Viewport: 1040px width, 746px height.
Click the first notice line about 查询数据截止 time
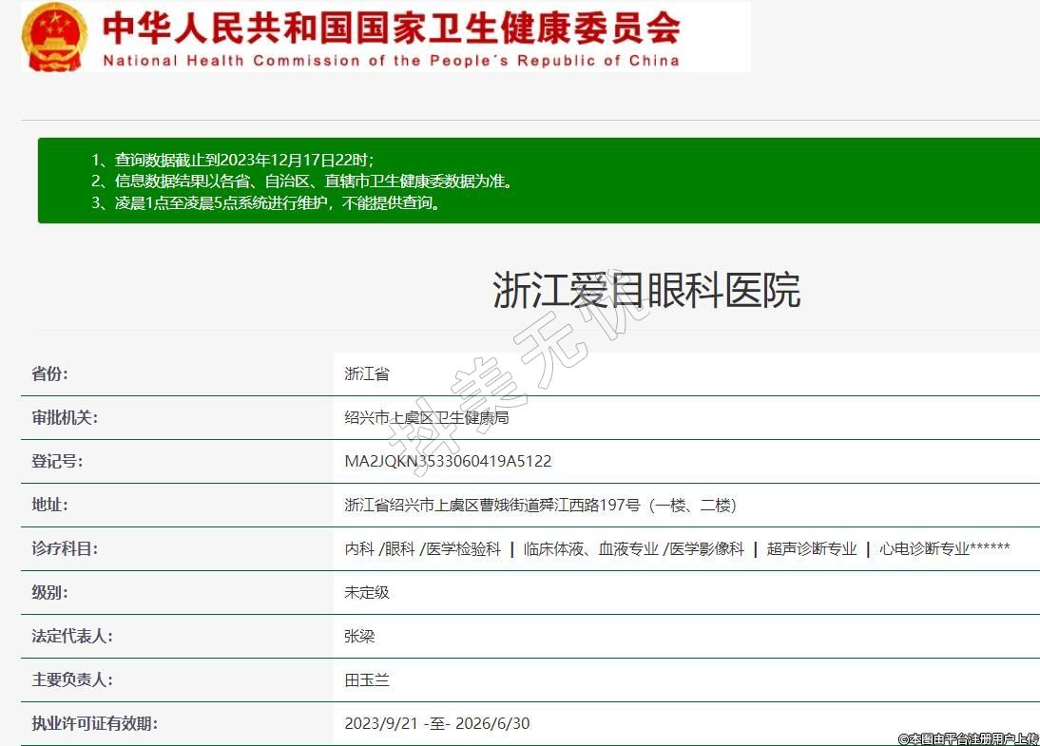(x=233, y=160)
